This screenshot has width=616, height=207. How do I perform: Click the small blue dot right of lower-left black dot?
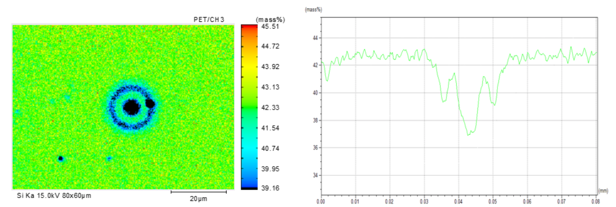109,158
